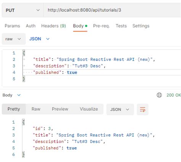
Task: Click the word-wrap icon in the response toolbar
Action: click(142, 110)
